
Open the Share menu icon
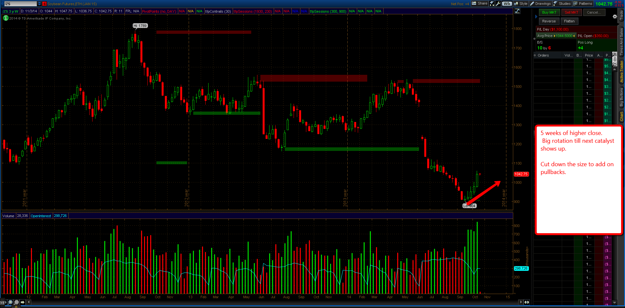point(480,4)
